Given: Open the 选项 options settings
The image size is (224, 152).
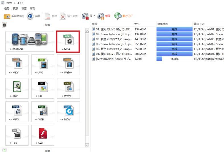Looking at the screenshot, I should pyautogui.click(x=34, y=16).
